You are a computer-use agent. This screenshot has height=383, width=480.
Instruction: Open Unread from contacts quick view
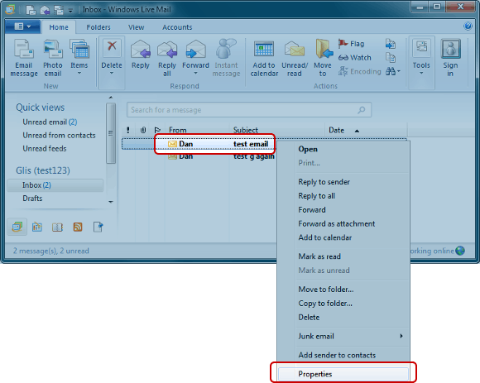(x=59, y=135)
